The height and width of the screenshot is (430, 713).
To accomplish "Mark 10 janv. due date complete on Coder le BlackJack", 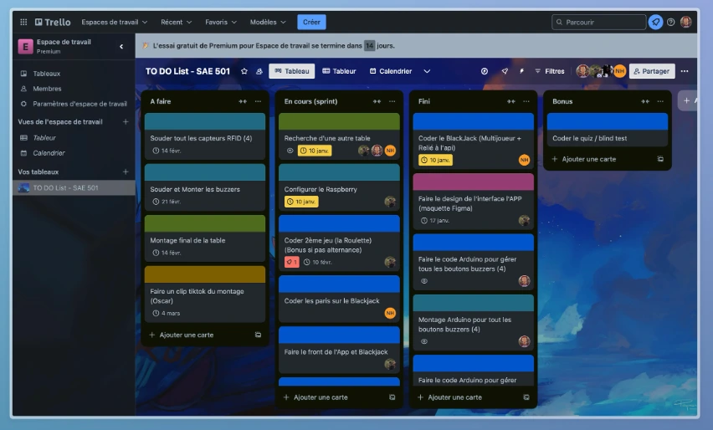I will (435, 160).
